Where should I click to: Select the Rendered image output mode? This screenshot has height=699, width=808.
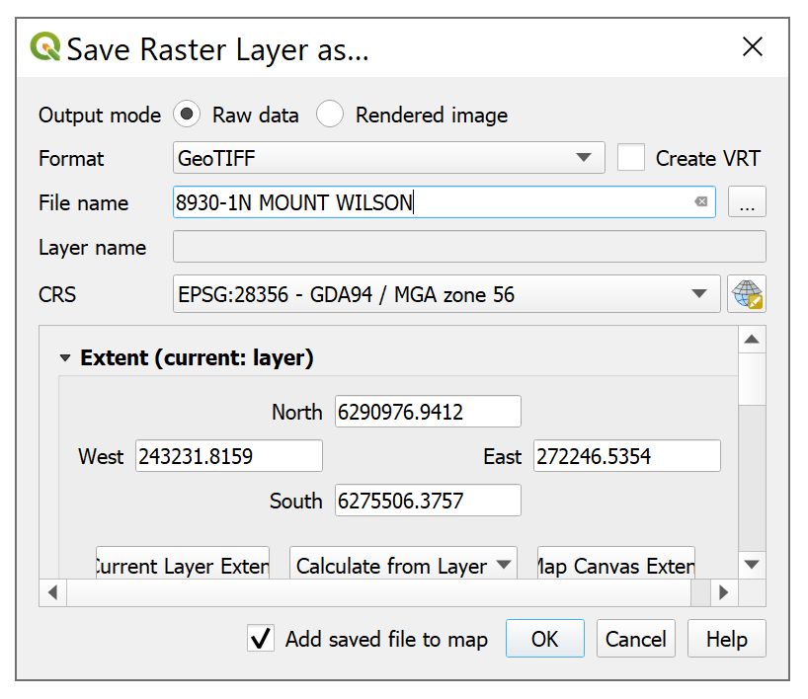(x=330, y=115)
